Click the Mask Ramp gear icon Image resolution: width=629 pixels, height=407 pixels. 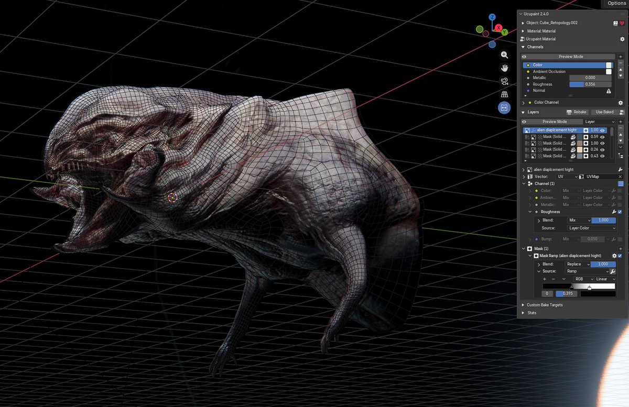click(614, 256)
